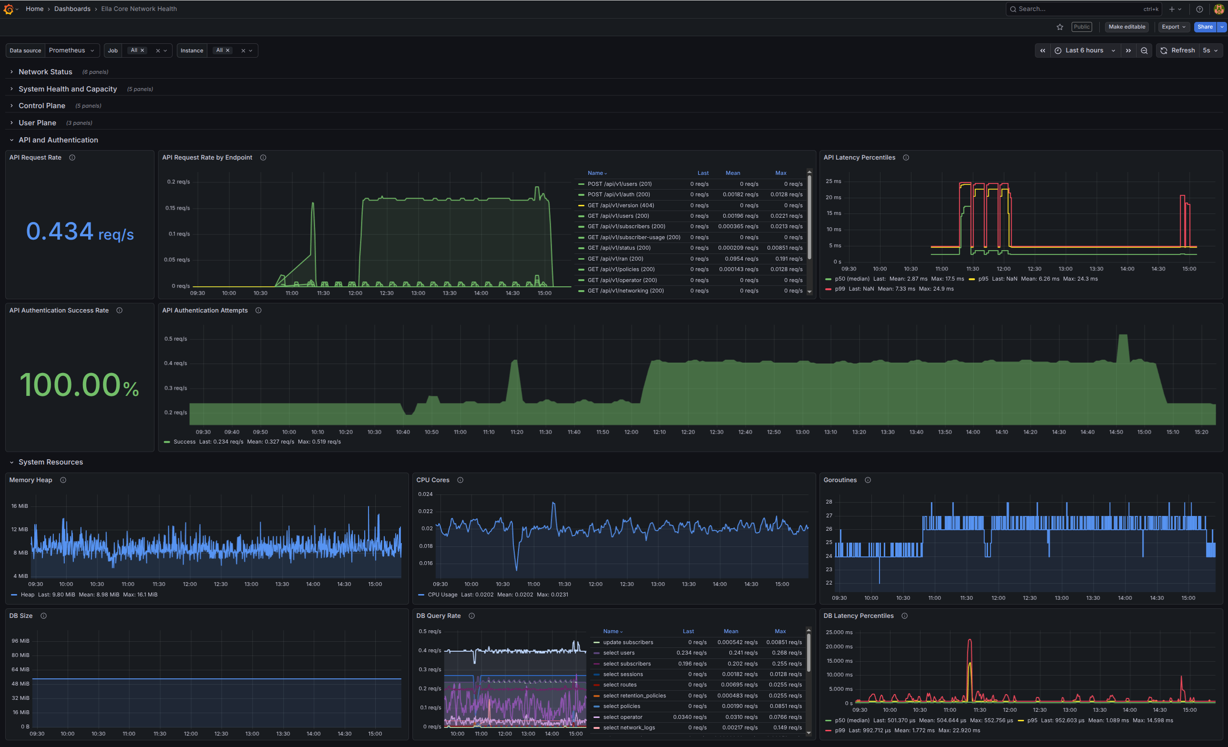
Task: Open the user profile avatar
Action: point(1218,9)
